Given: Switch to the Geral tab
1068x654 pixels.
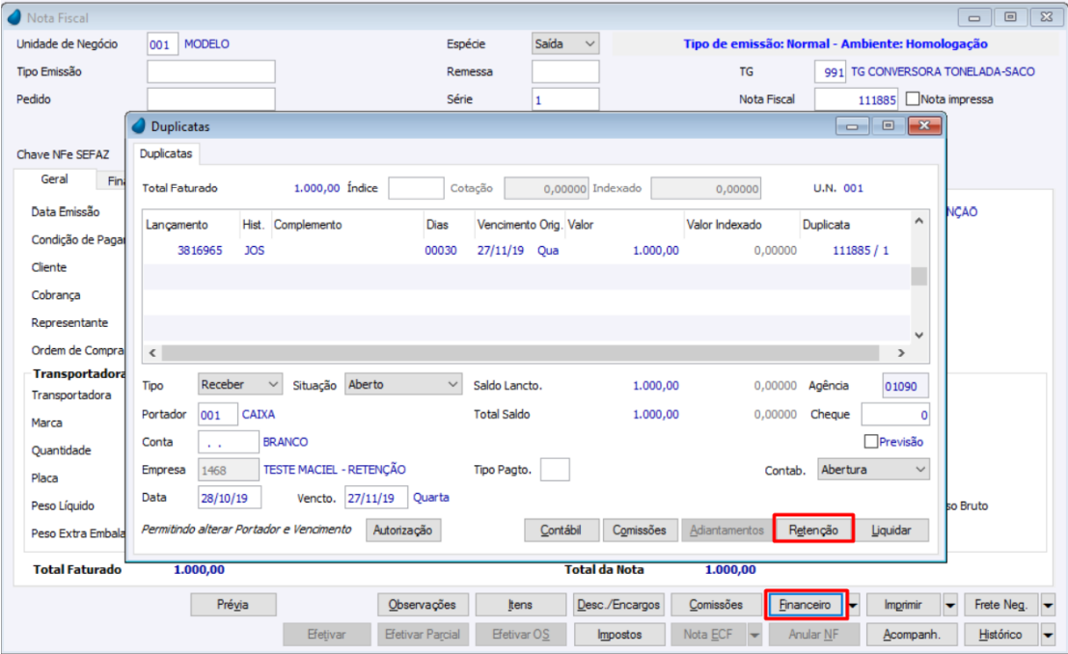Looking at the screenshot, I should click(54, 179).
